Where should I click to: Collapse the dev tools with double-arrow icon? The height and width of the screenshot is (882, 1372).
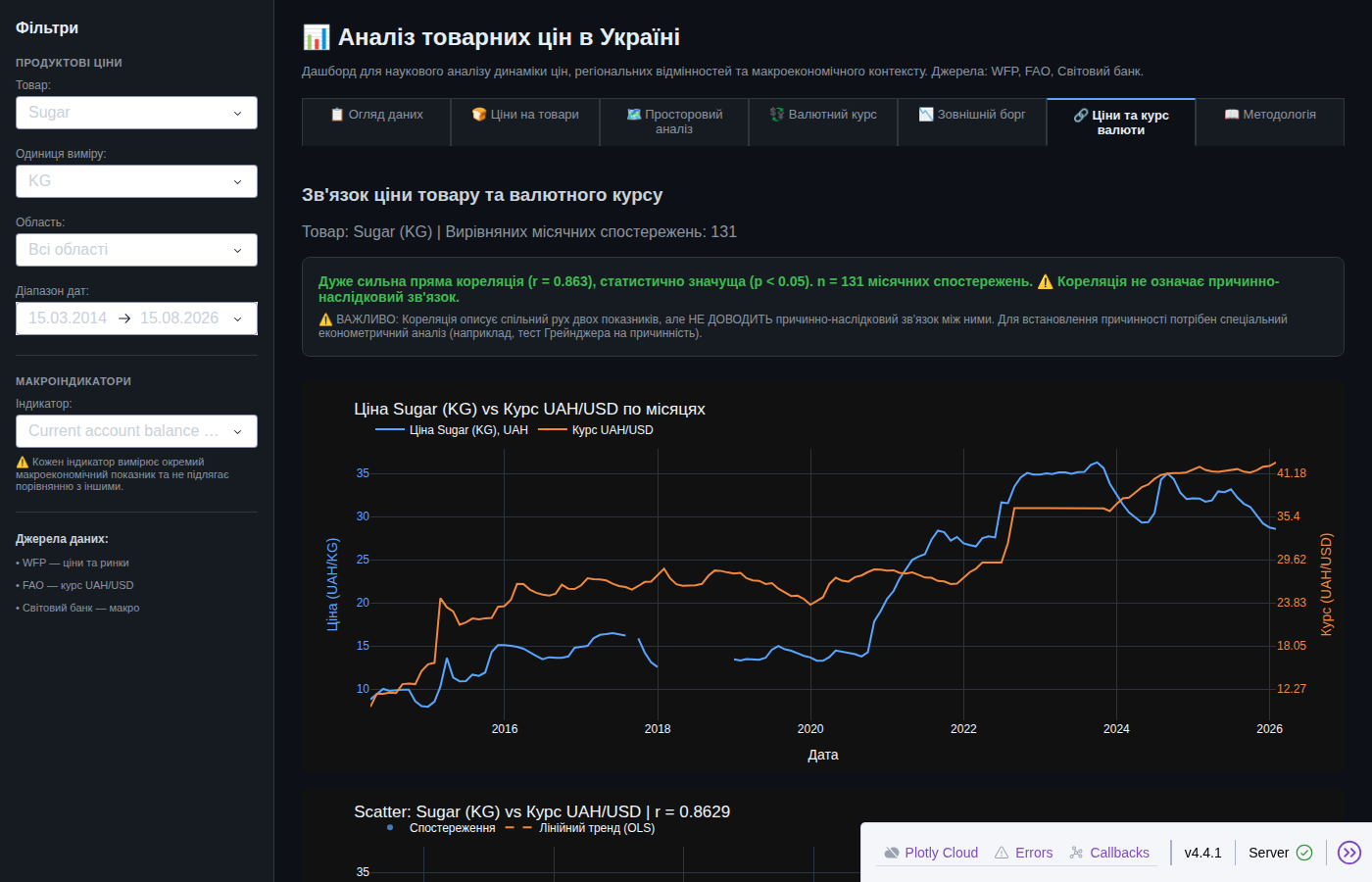[1349, 853]
